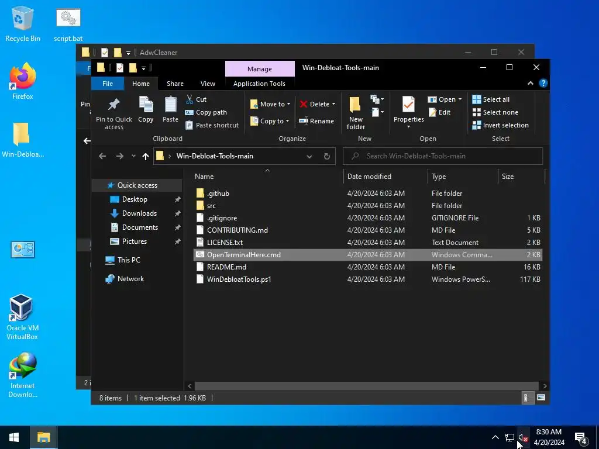This screenshot has width=599, height=449.
Task: Select the README.md file
Action: click(x=367, y=267)
